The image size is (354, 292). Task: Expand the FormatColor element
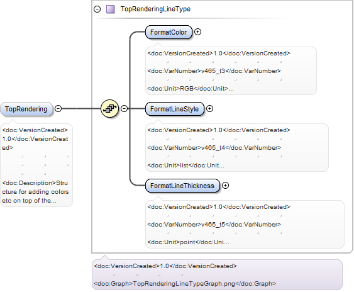[x=198, y=32]
